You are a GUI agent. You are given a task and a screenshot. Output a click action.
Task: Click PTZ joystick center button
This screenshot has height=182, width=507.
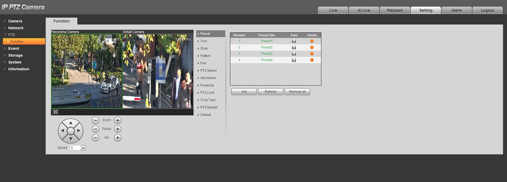pos(71,131)
